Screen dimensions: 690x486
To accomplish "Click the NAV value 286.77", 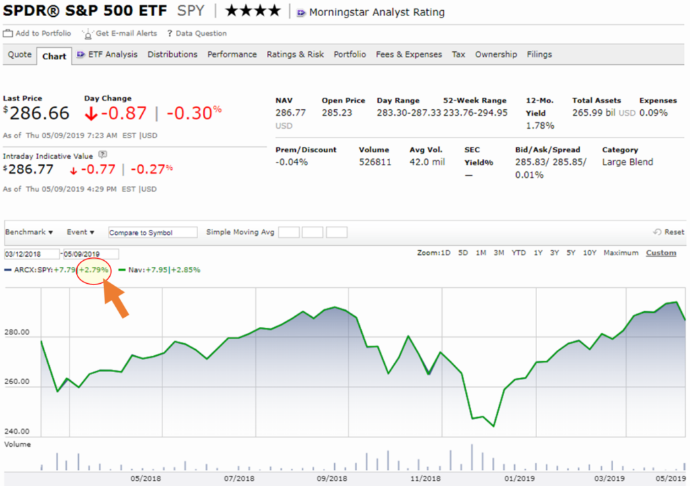I will point(290,113).
